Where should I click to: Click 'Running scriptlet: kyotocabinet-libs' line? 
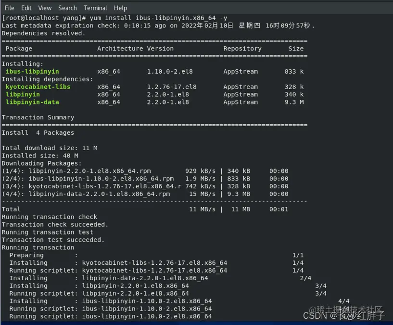point(156,271)
